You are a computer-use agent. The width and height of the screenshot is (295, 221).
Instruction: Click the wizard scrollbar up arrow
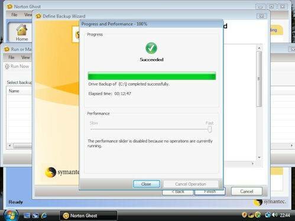259,48
